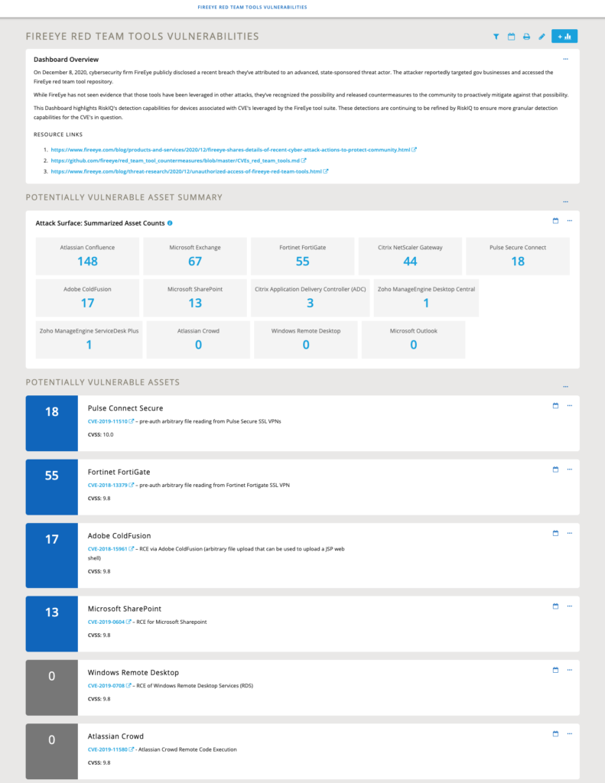This screenshot has width=605, height=783.
Task: Open ellipsis menu on Pulse Connect Secure card
Action: pos(570,405)
